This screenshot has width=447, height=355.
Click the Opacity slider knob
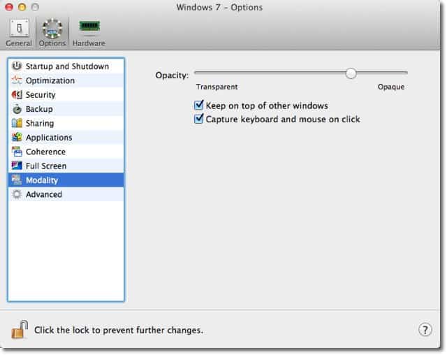point(351,73)
